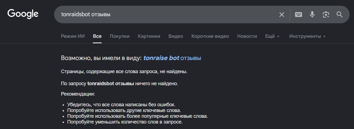354x129 pixels.
Task: Open the Короткие видео tab
Action: 210,36
